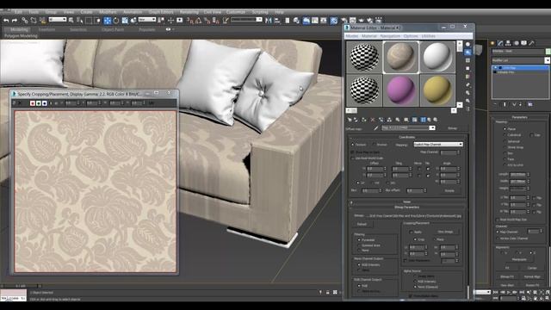551x310 pixels.
Task: Click Go to Parent icon
Action: click(430, 120)
